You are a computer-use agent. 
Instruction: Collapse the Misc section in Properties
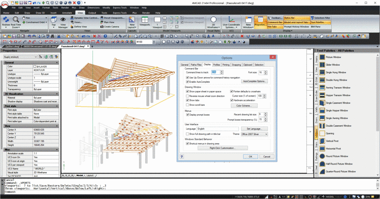tap(57, 150)
